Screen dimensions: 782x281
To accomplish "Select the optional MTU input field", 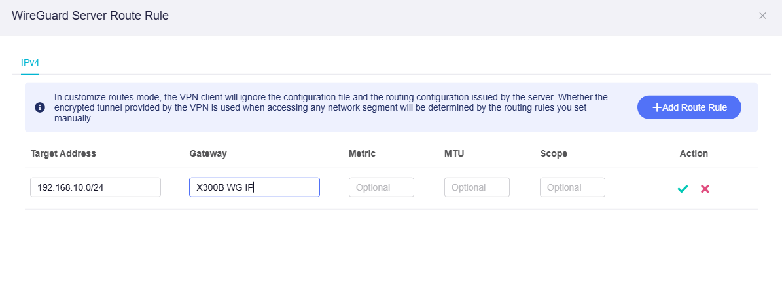I will [476, 187].
